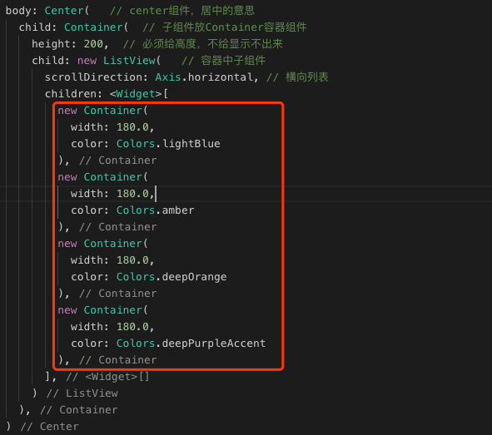The width and height of the screenshot is (492, 435).
Task: Click 'child: new ListView(' text
Action: tap(97, 61)
